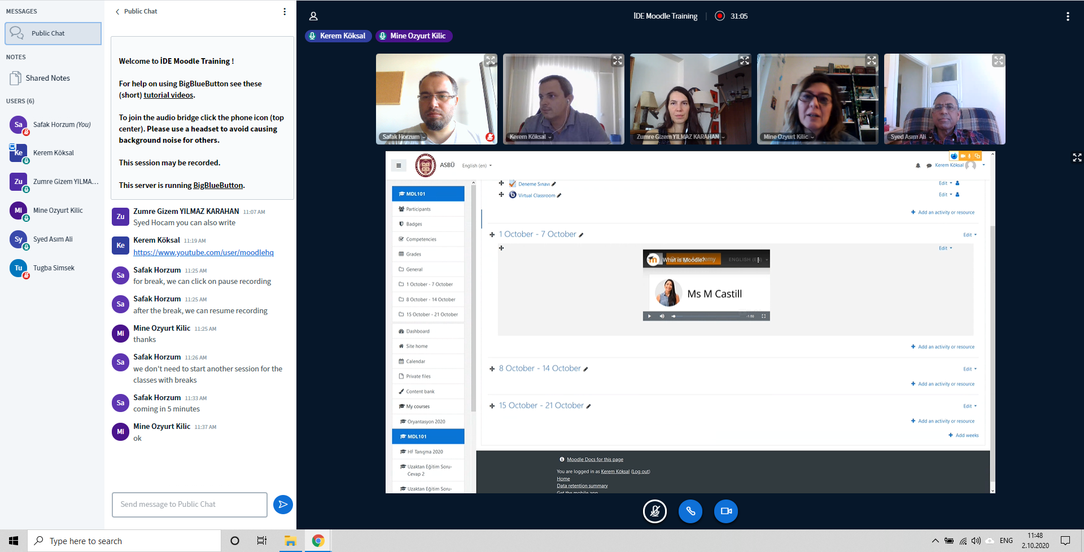Open Badges in Moodle sidebar
This screenshot has height=552, width=1084.
tap(428, 224)
